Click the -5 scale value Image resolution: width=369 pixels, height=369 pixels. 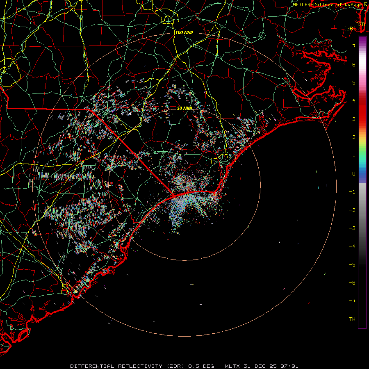click(352, 265)
